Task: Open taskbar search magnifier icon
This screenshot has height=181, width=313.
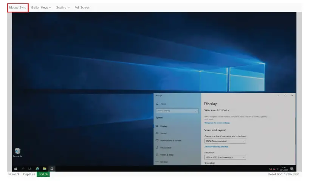Action: (x=23, y=169)
